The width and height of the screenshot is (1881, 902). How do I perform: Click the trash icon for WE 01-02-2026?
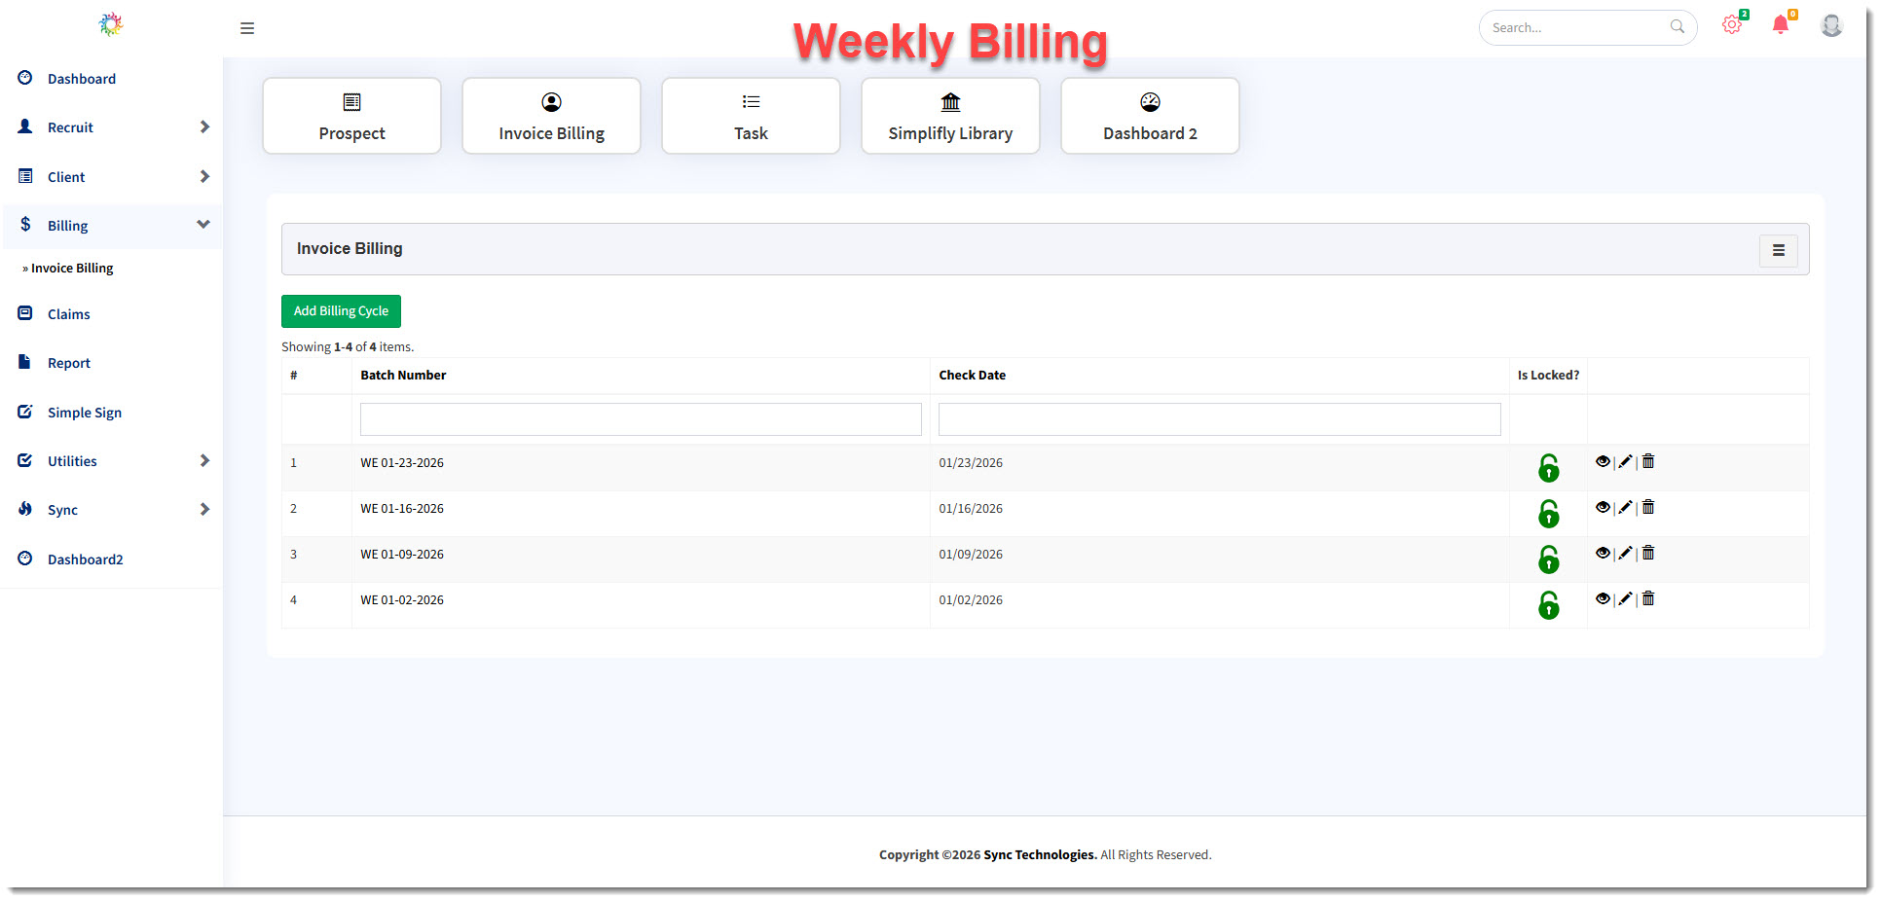click(1648, 599)
